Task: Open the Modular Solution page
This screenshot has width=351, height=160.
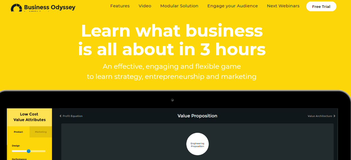Action: 179,6
